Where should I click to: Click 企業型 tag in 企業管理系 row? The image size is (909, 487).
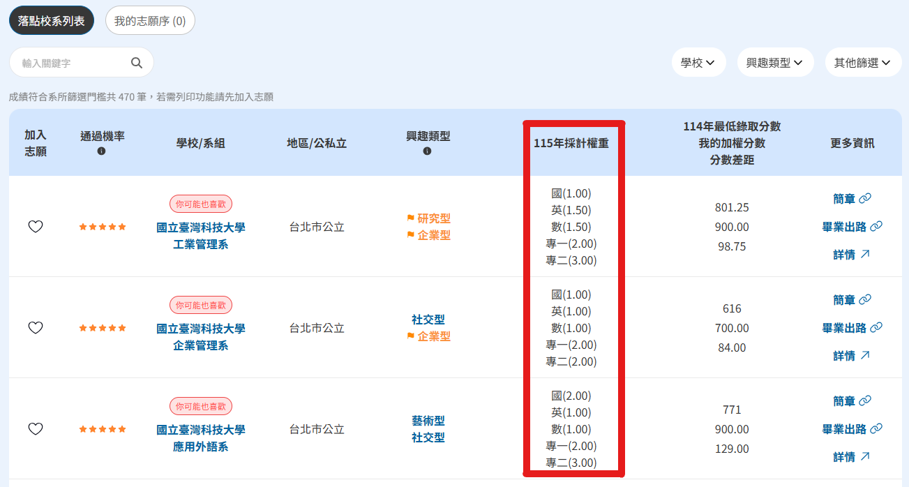(428, 336)
